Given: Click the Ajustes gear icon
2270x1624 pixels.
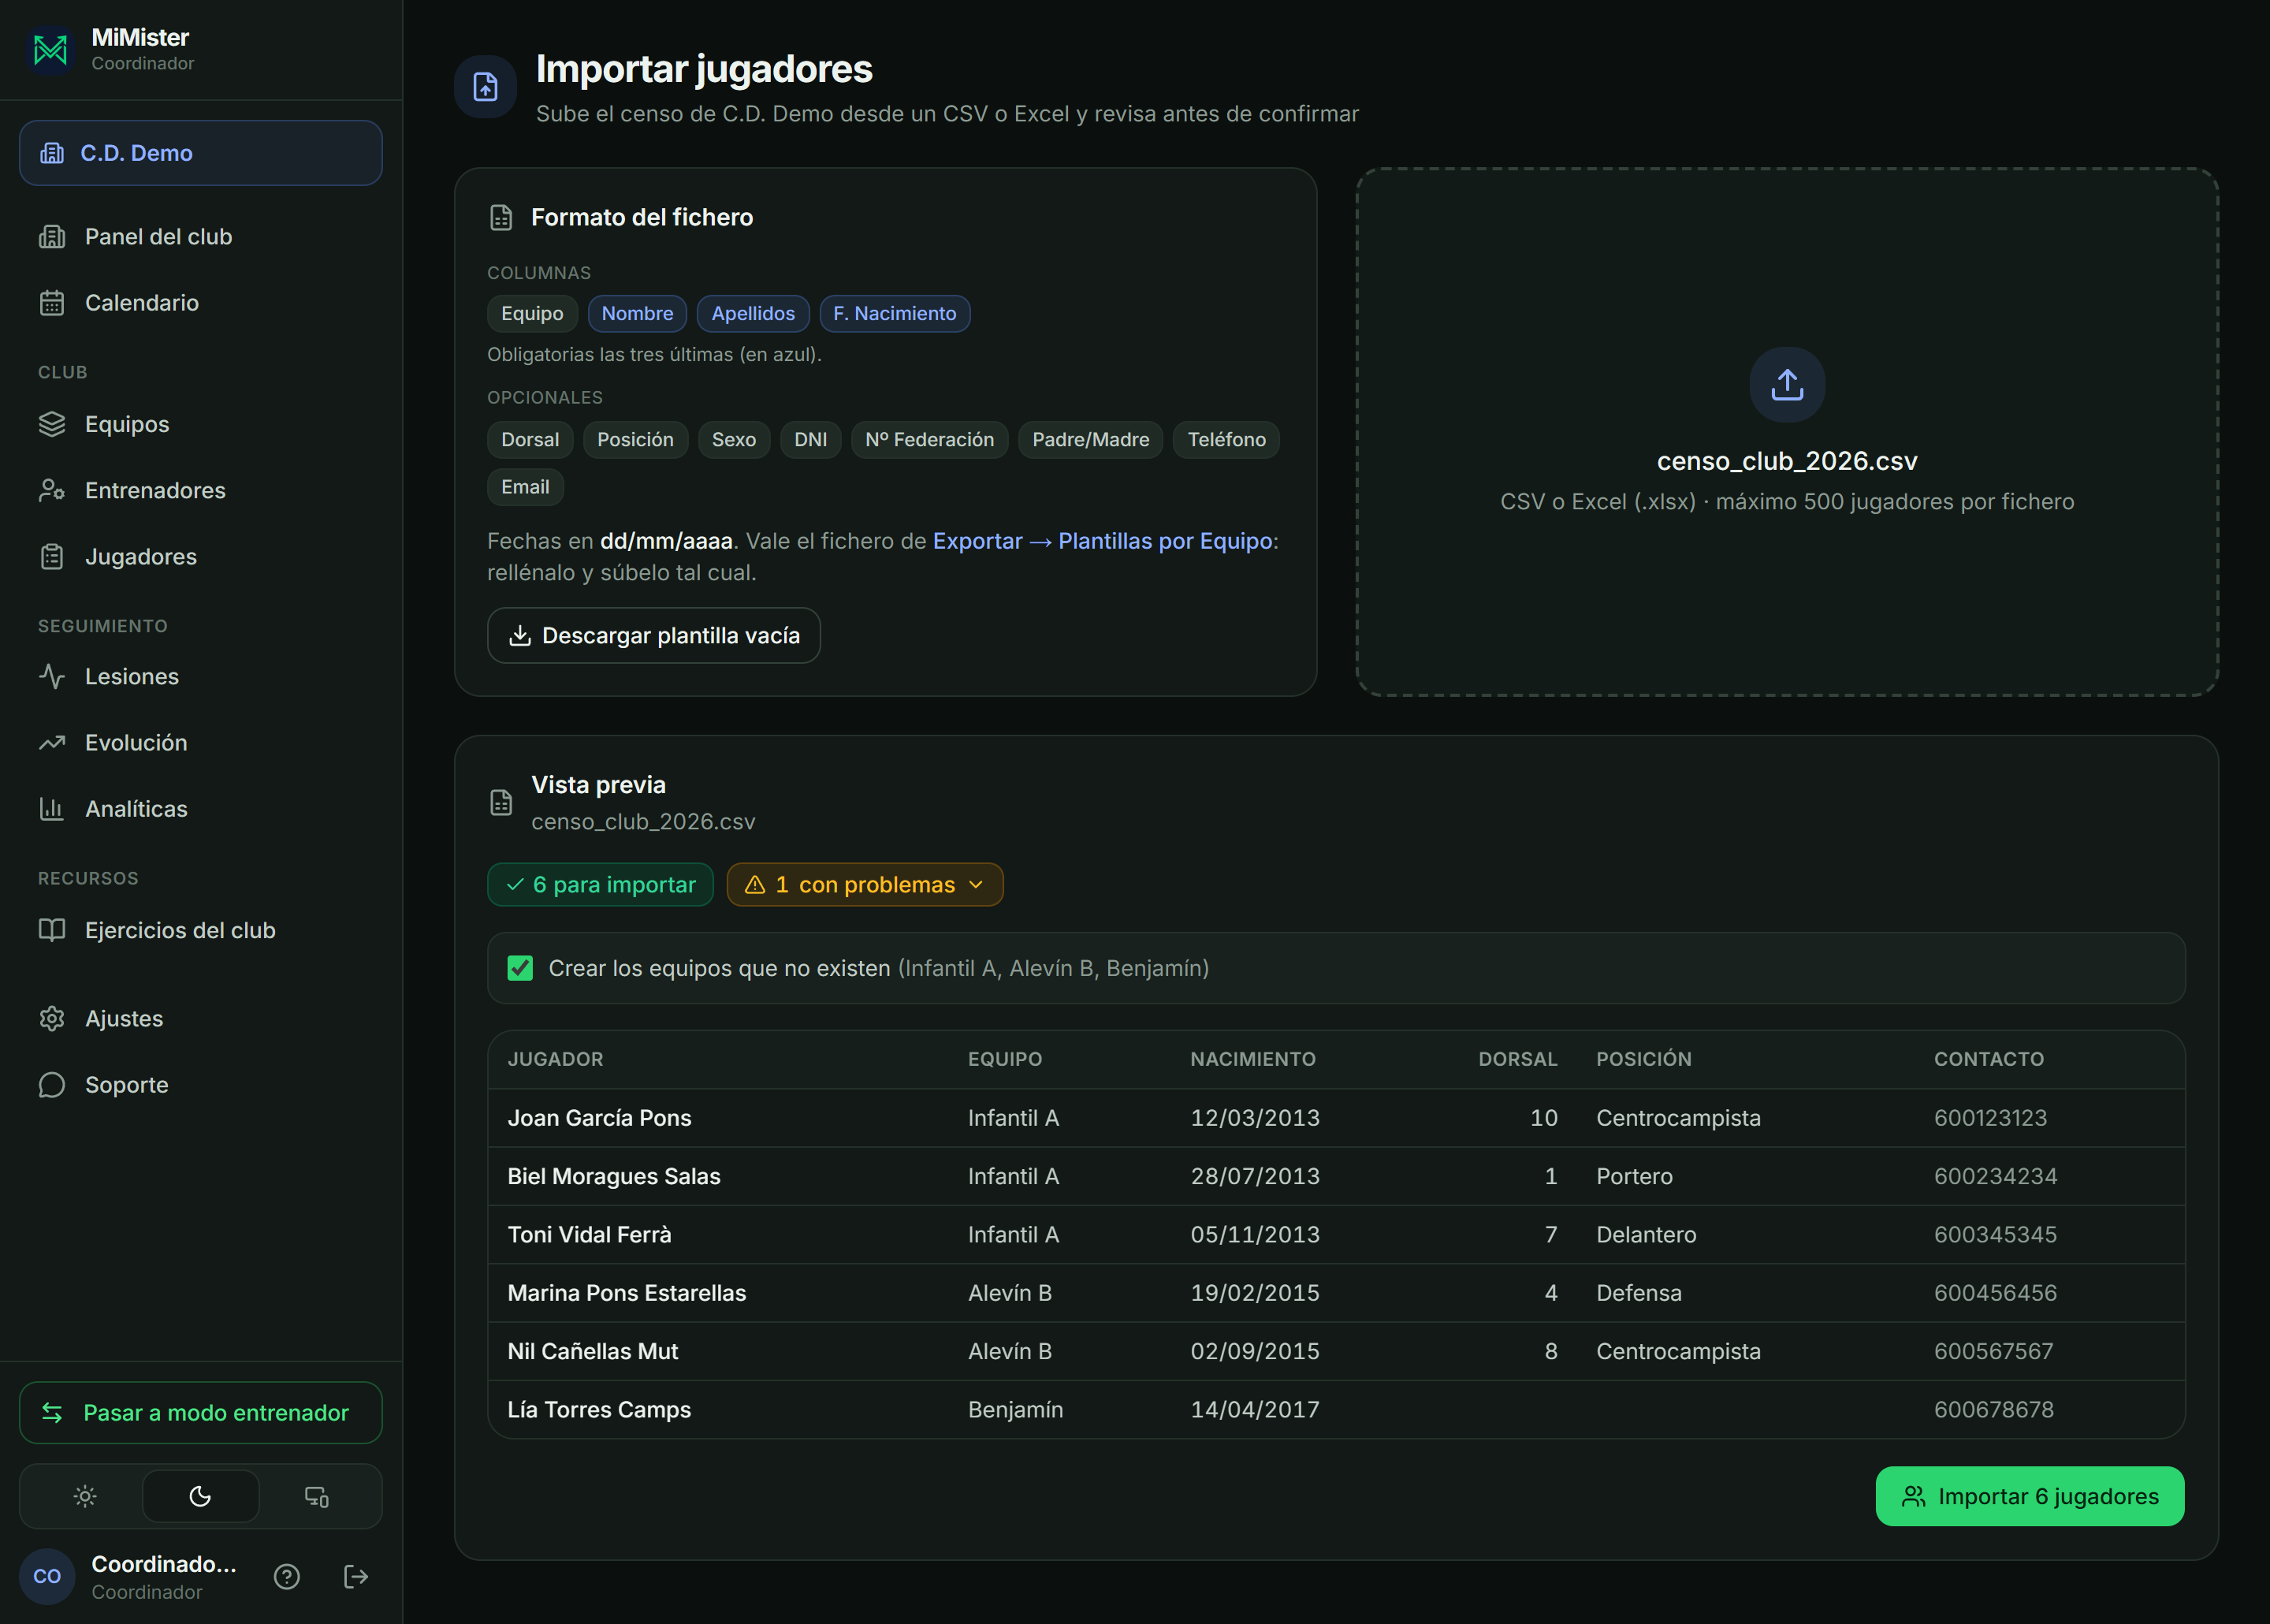Looking at the screenshot, I should click(52, 1019).
